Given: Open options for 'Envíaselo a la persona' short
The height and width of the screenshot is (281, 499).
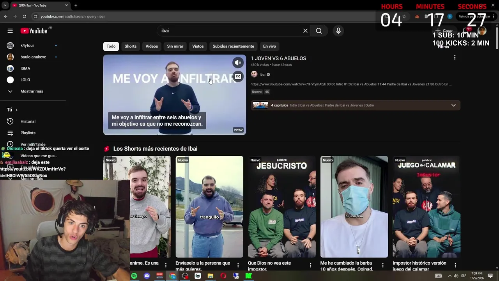Looking at the screenshot, I should pos(238,265).
